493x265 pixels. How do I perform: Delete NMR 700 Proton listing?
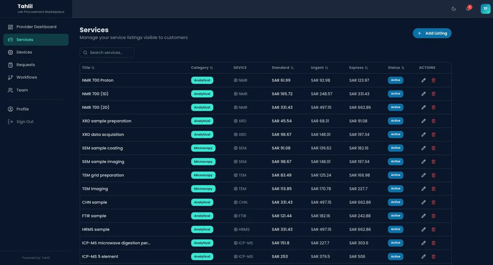point(433,80)
